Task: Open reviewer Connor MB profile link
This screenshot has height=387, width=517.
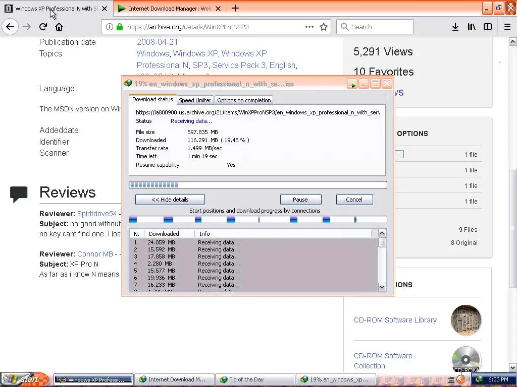Action: (x=95, y=254)
